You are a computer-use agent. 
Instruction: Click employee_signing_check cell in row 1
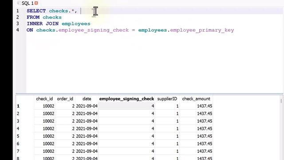126,106
